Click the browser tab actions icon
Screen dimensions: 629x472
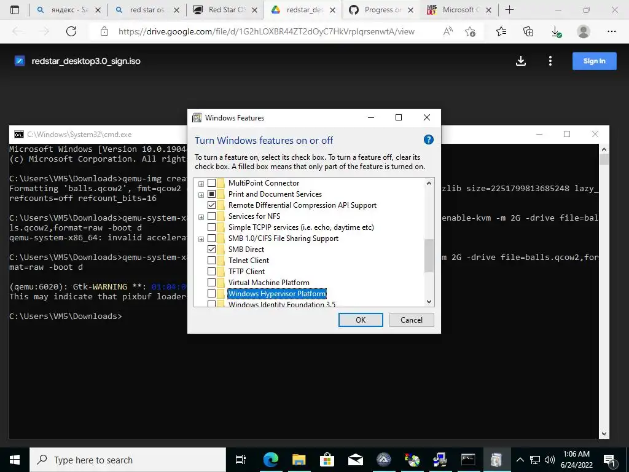pos(15,10)
